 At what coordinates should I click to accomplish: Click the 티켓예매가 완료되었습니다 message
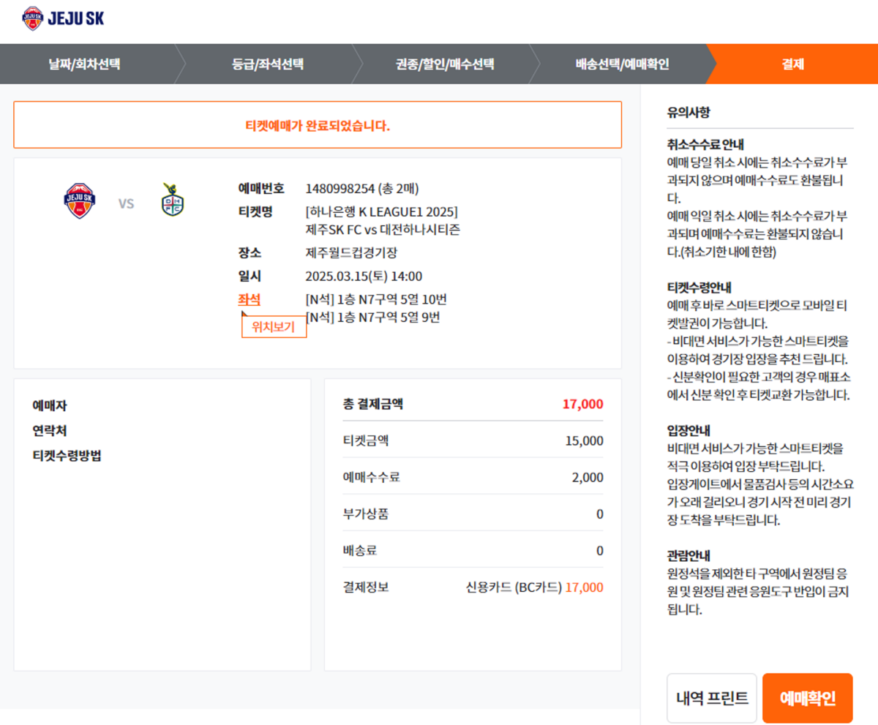pyautogui.click(x=318, y=126)
